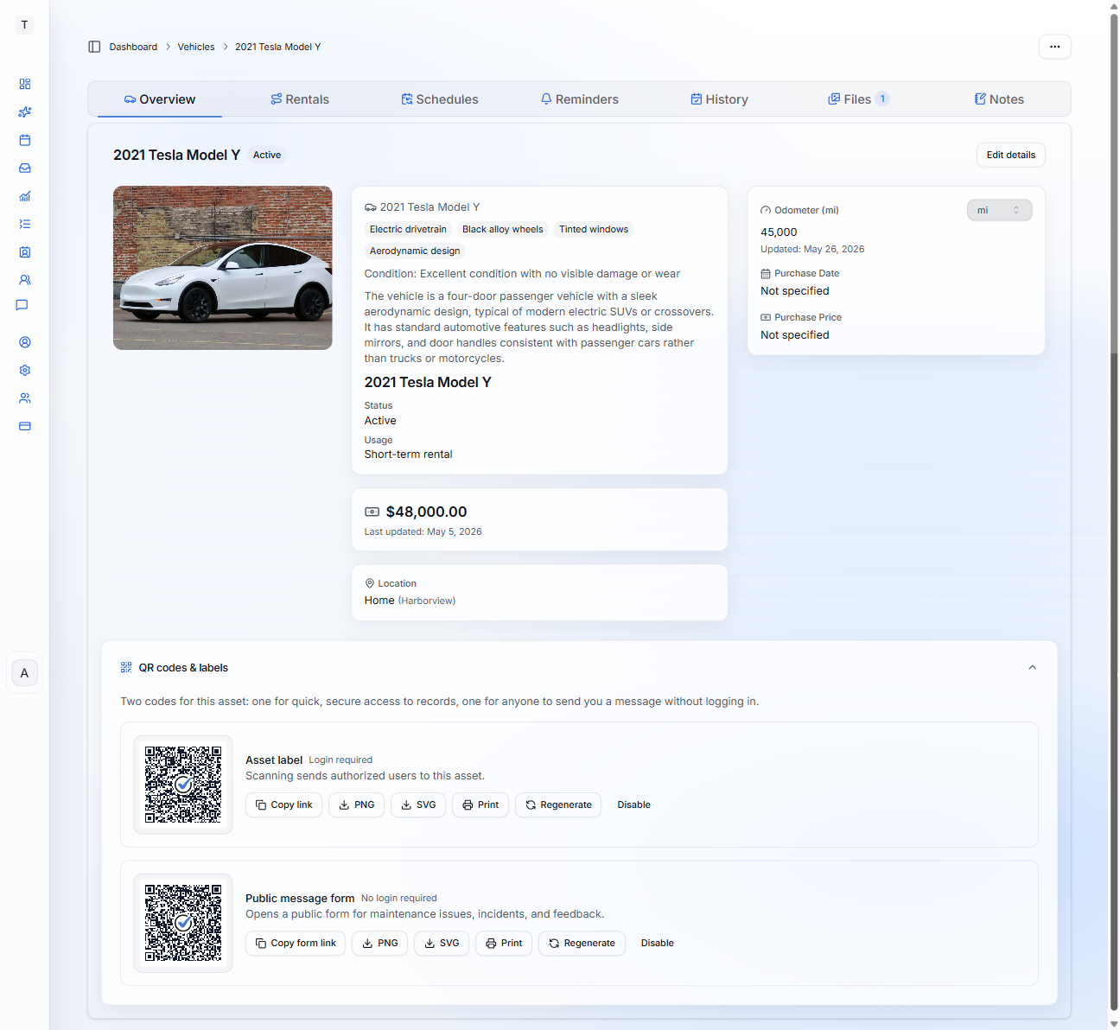Open the profile circle icon in sidebar

(x=25, y=342)
